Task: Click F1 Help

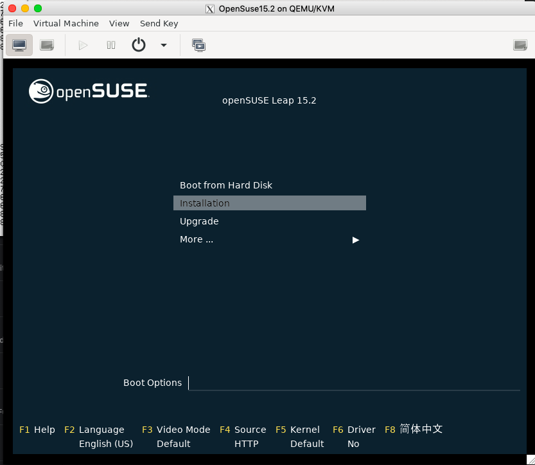Action: 37,430
